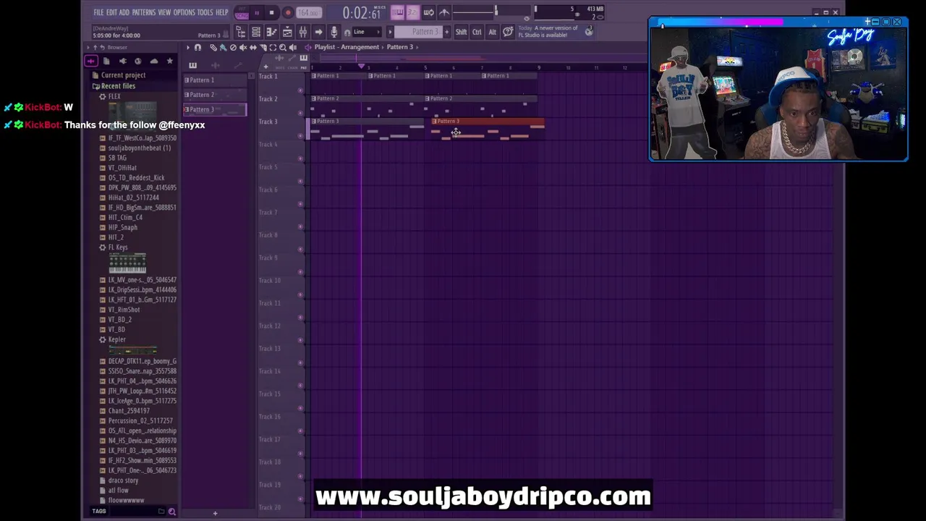Click the picker panel piano icon
The image size is (926, 521).
tap(192, 65)
